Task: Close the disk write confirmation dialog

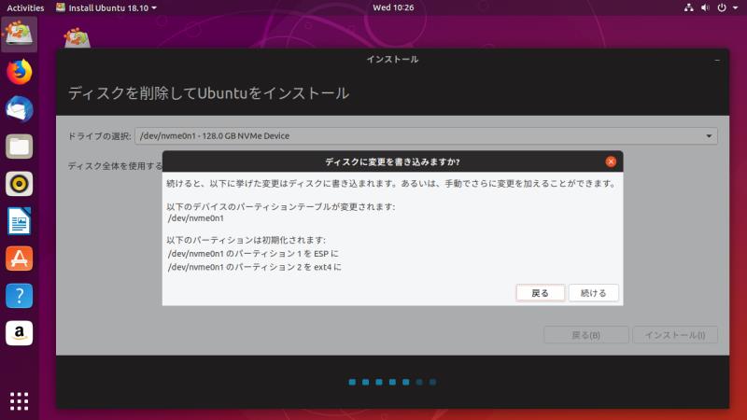Action: coord(611,161)
